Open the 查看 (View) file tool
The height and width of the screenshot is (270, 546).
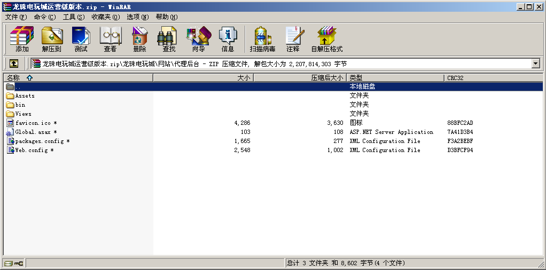point(110,39)
